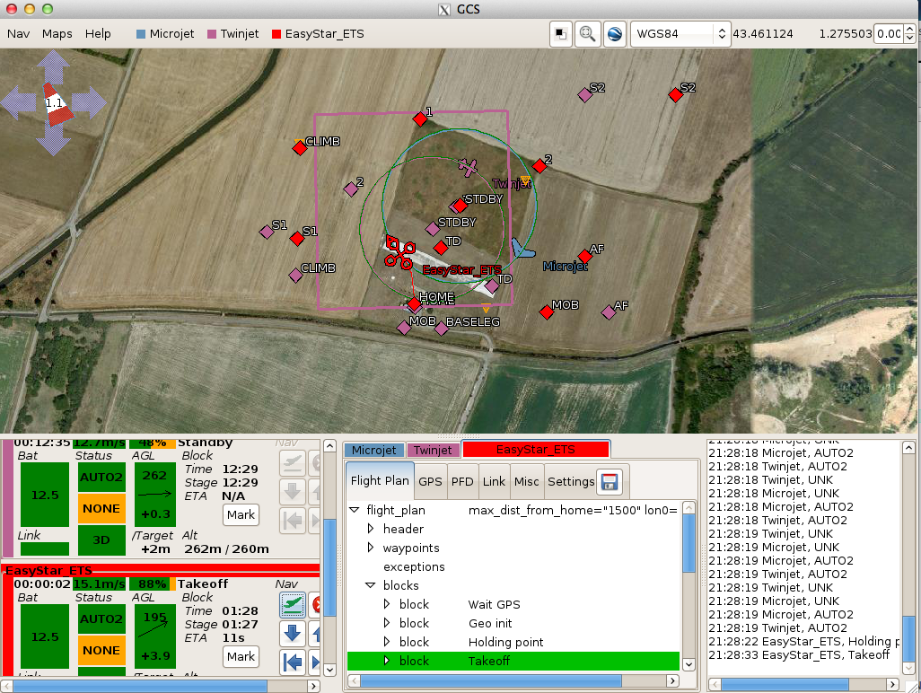Screen dimensions: 921x693
Task: Click the red STDBY waypoint marker
Action: click(460, 206)
